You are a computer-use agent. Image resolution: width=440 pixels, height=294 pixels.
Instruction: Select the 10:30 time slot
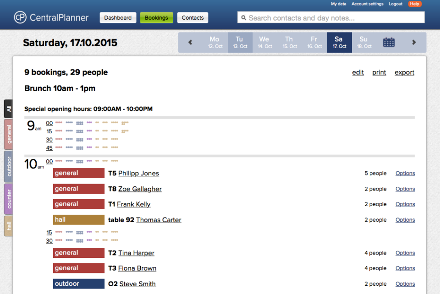pos(49,240)
